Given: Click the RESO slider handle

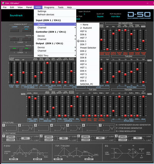Looking at the screenshot, I should (17, 82).
